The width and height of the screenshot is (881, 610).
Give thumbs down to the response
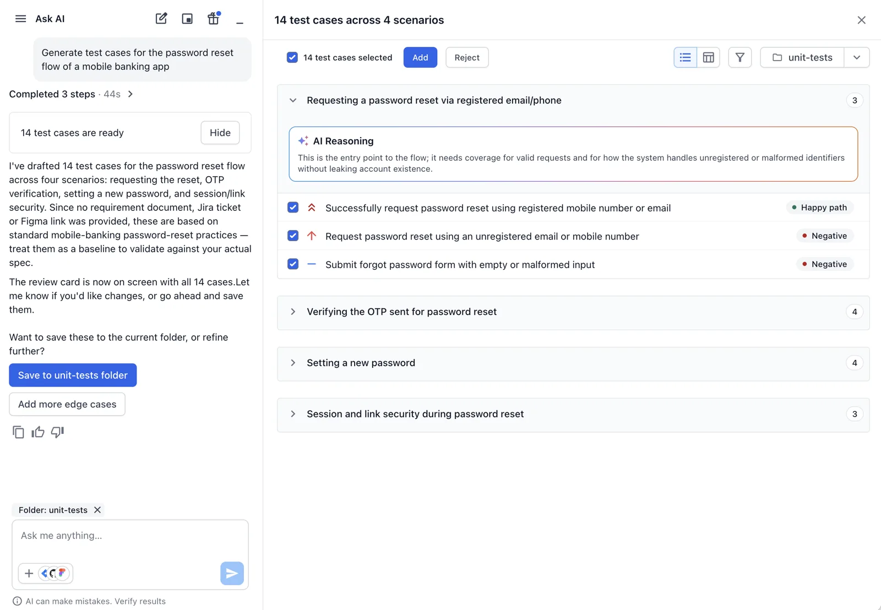(57, 432)
